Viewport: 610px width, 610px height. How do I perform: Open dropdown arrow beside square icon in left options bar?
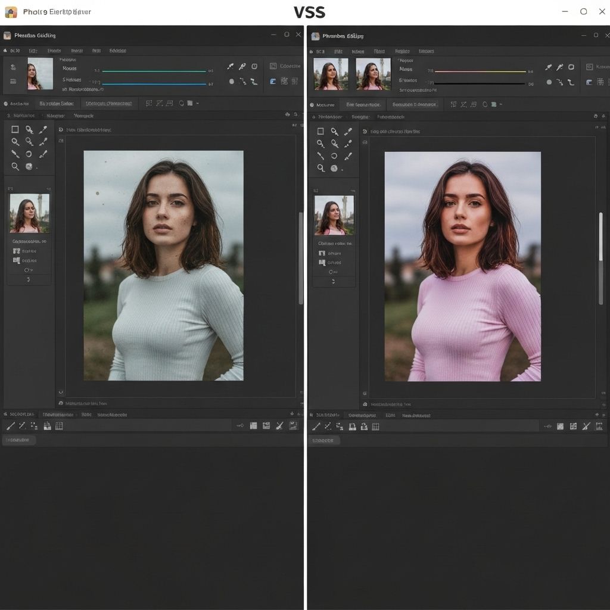(197, 104)
